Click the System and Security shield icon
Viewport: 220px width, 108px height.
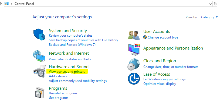point(39,34)
